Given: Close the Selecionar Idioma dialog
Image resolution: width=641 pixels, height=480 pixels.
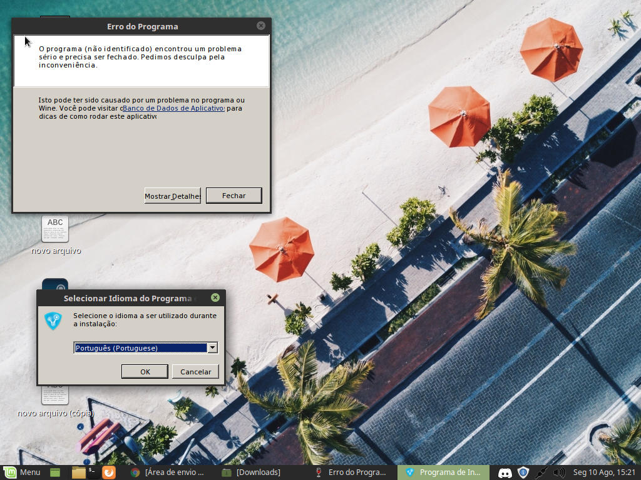Looking at the screenshot, I should [215, 297].
